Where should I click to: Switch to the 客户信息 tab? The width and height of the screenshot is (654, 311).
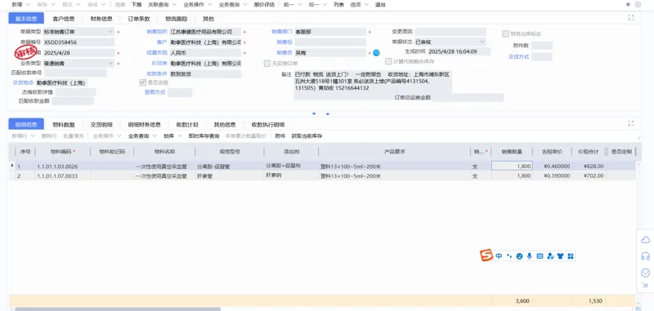(64, 19)
